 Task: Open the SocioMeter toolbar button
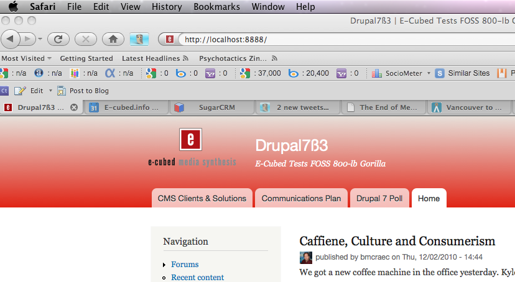tap(397, 73)
